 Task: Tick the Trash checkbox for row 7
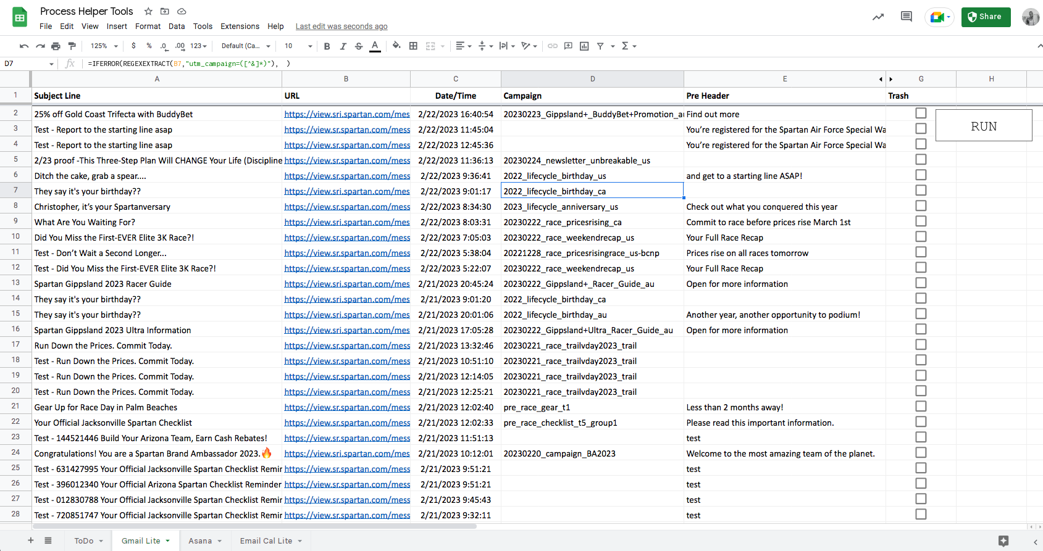click(x=921, y=191)
